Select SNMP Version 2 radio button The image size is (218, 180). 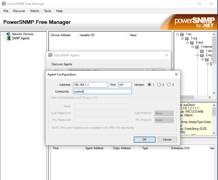159,85
